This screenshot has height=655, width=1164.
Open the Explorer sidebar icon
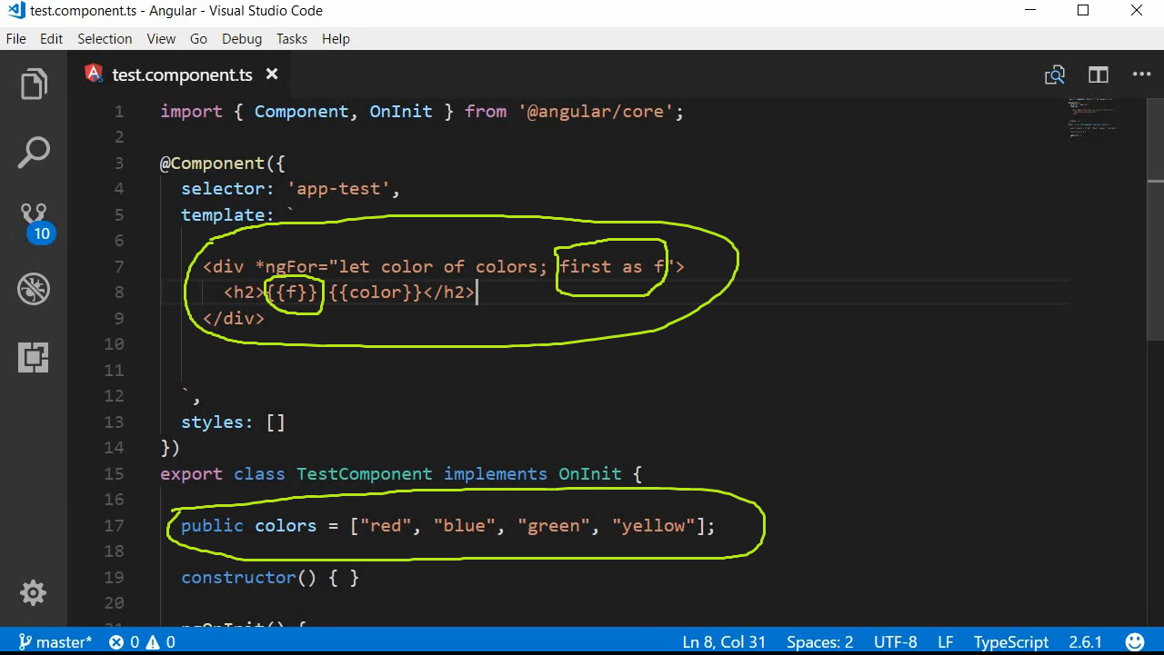34,83
